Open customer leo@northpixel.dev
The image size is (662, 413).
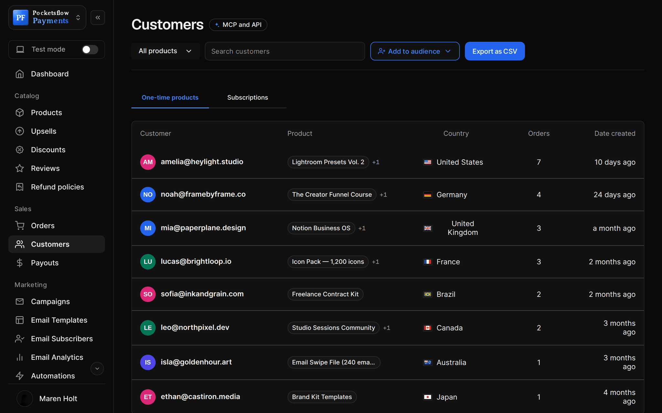[x=195, y=327]
